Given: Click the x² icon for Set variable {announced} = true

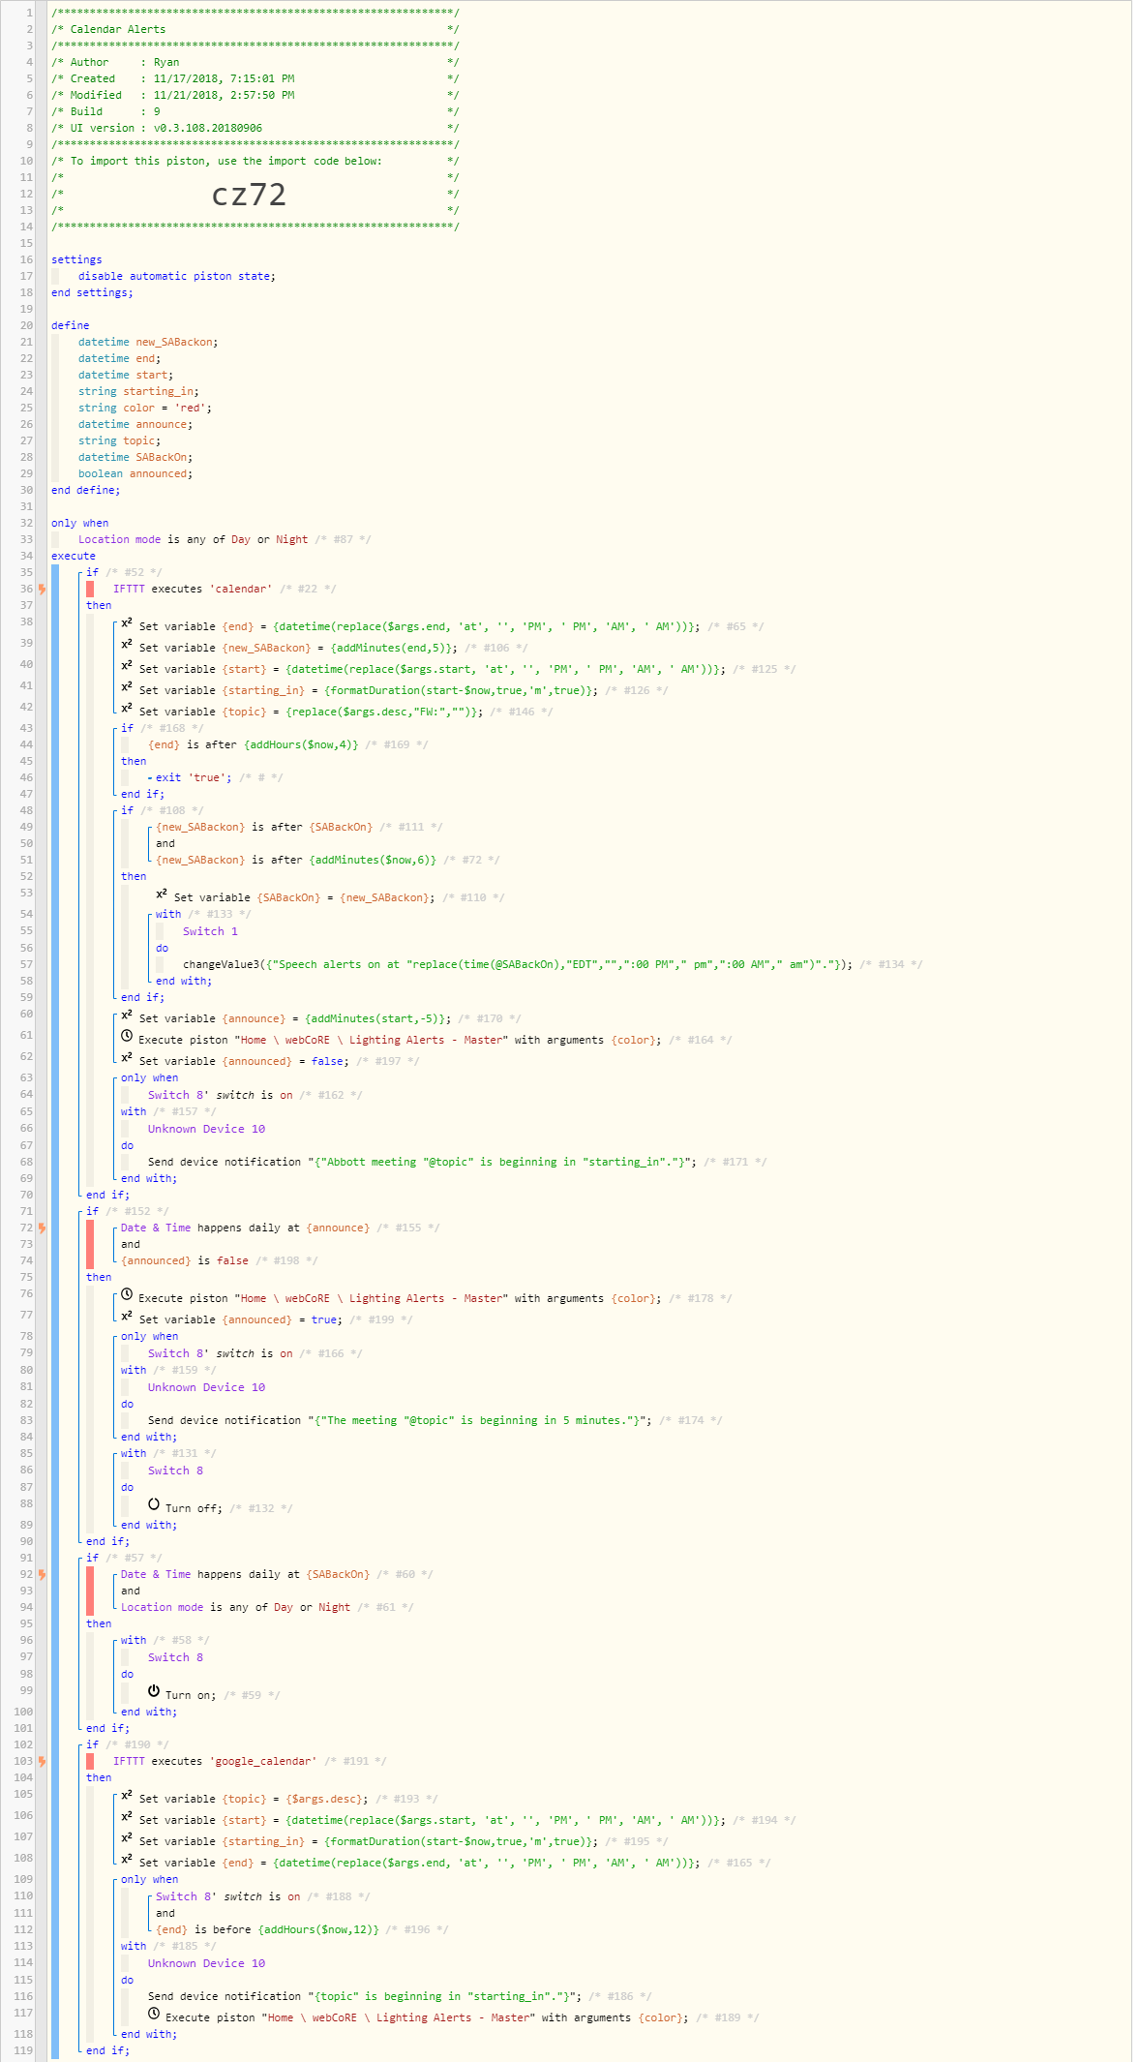Looking at the screenshot, I should click(x=127, y=1317).
